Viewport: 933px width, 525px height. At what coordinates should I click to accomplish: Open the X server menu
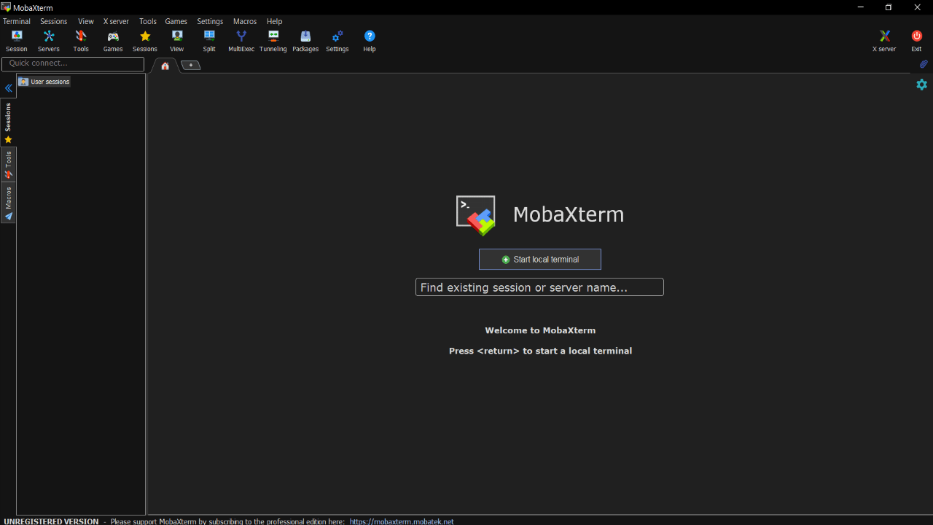(x=116, y=21)
